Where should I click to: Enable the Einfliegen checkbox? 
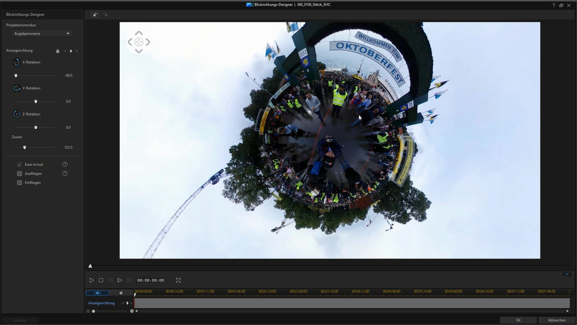point(20,183)
